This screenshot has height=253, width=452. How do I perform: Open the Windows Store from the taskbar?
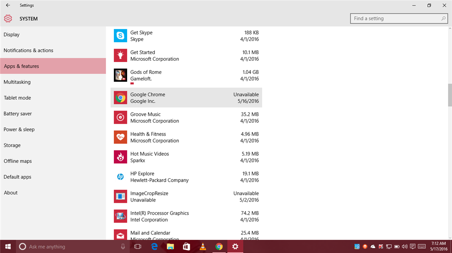point(187,247)
